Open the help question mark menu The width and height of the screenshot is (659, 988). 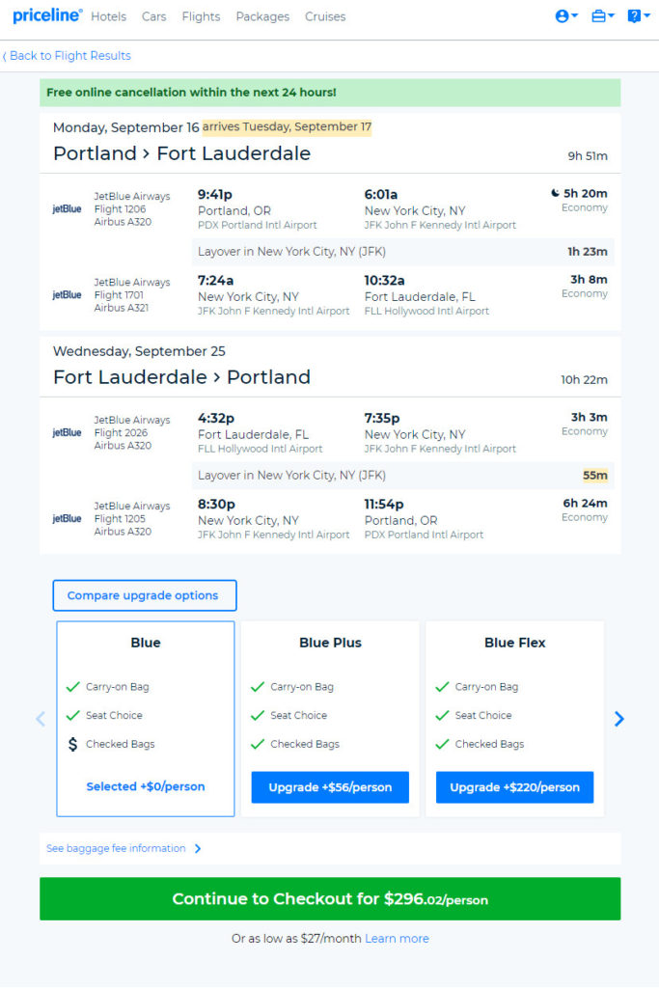point(639,16)
